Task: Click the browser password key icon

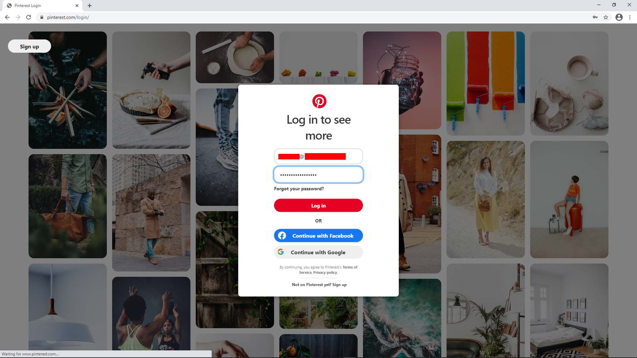Action: click(595, 17)
